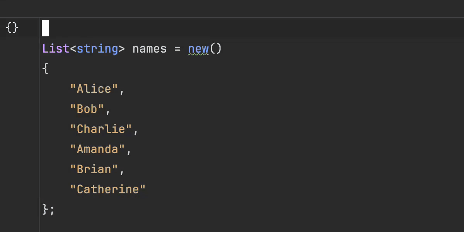Click the List type name

(x=56, y=49)
